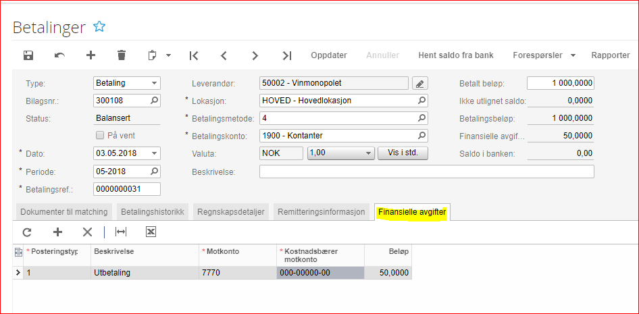Toggle På vent checkbox
639x314 pixels.
(x=99, y=136)
